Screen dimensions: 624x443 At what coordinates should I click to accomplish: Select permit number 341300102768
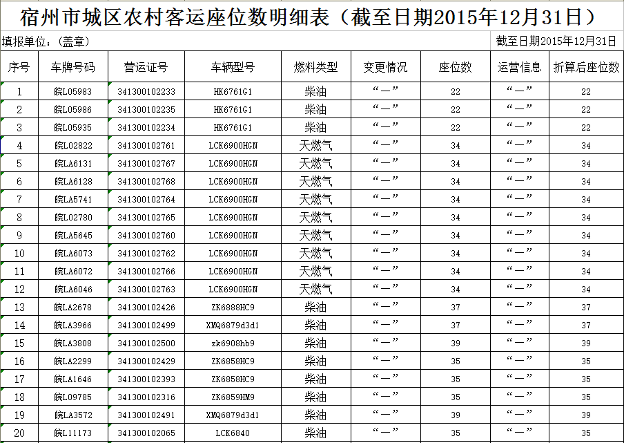tap(146, 181)
